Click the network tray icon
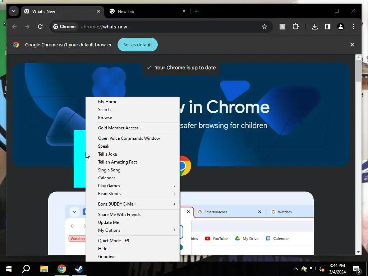This screenshot has width=368, height=276. [x=313, y=269]
